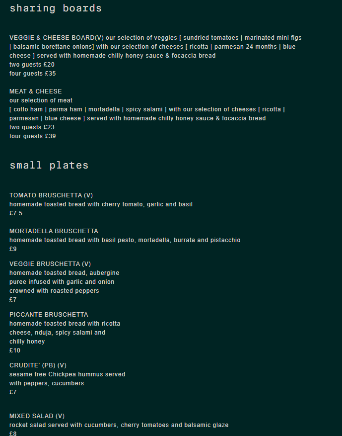This screenshot has height=436, width=342.
Task: Click the PICCANTE BRUSCHETTA item title
Action: (x=49, y=315)
